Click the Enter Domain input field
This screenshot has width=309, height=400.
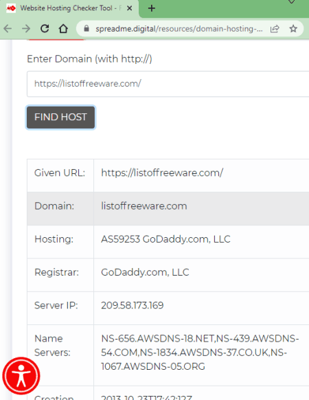pyautogui.click(x=168, y=84)
